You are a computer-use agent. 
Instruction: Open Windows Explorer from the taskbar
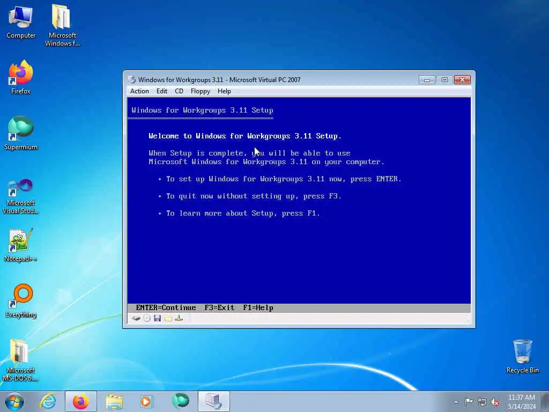point(114,401)
